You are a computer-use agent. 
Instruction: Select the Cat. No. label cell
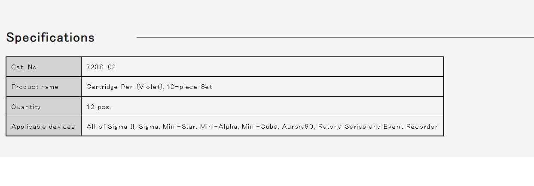44,67
